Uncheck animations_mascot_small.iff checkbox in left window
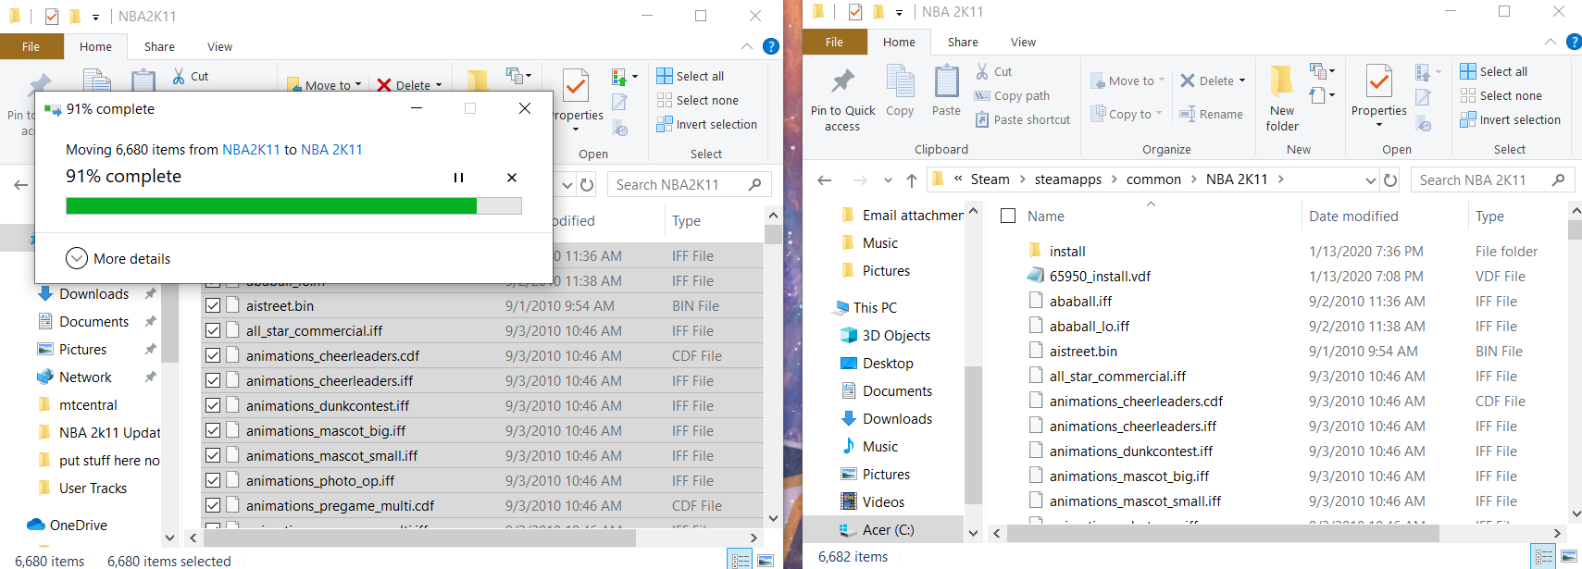The height and width of the screenshot is (569, 1582). coord(213,455)
